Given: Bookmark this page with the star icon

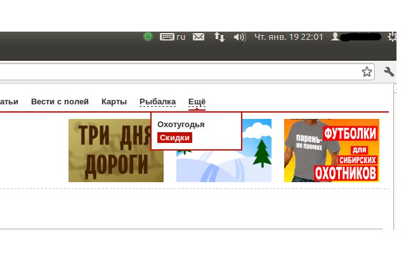Looking at the screenshot, I should coord(367,71).
